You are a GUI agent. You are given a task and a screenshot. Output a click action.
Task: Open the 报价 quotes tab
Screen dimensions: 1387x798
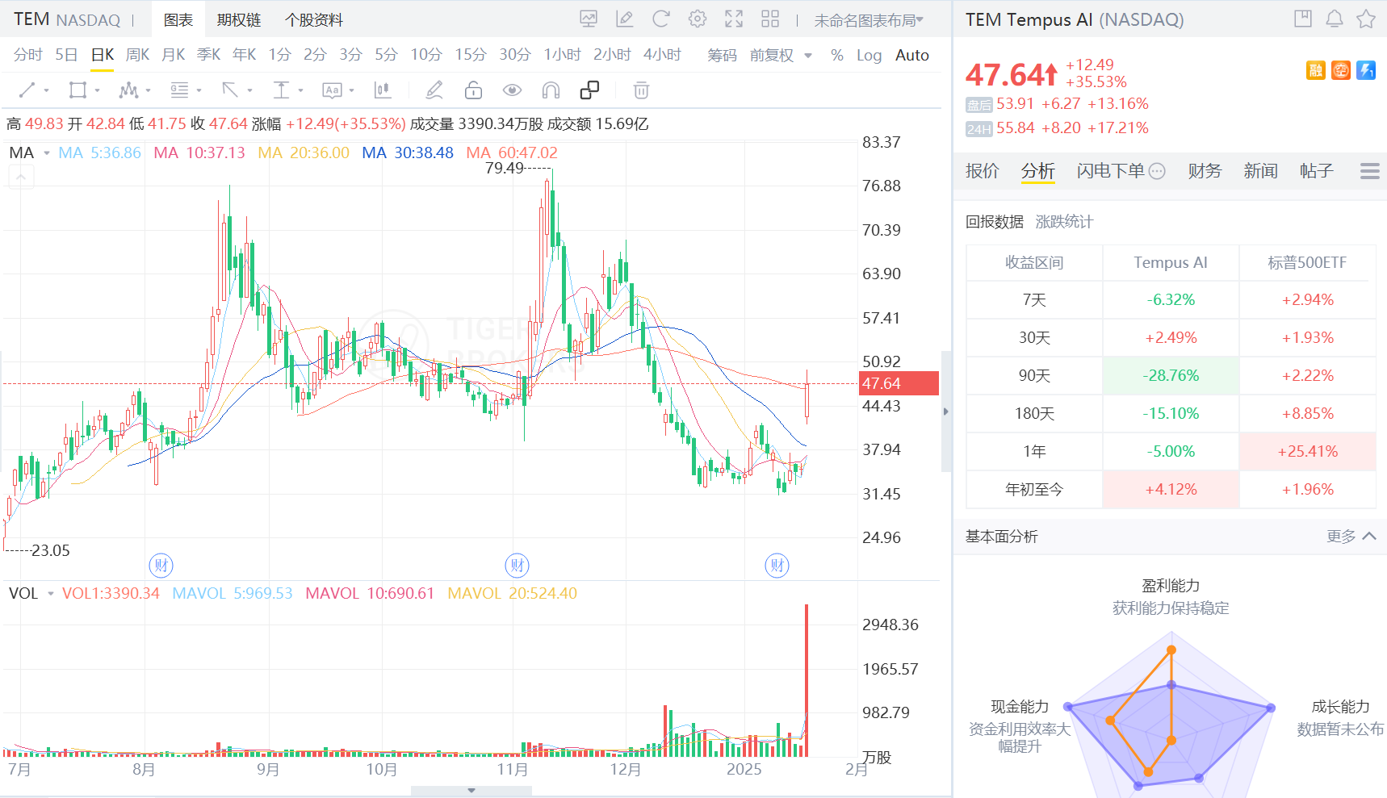(982, 171)
